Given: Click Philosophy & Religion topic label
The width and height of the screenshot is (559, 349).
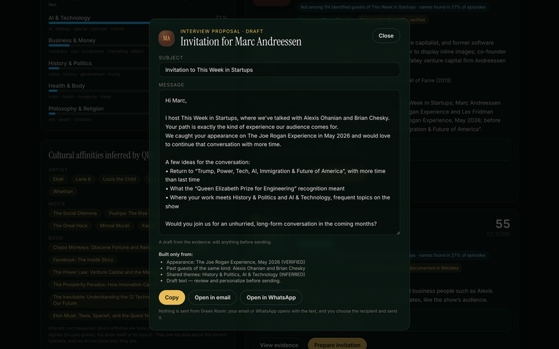Looking at the screenshot, I should (x=76, y=109).
